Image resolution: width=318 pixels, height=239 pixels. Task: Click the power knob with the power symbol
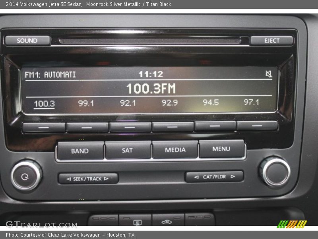pyautogui.click(x=26, y=176)
